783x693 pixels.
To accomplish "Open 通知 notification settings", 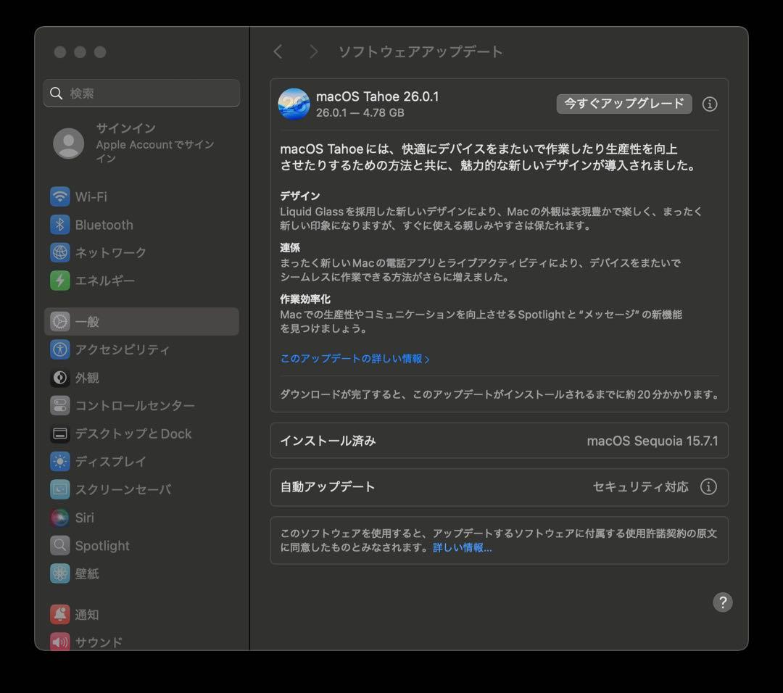I will (x=86, y=614).
